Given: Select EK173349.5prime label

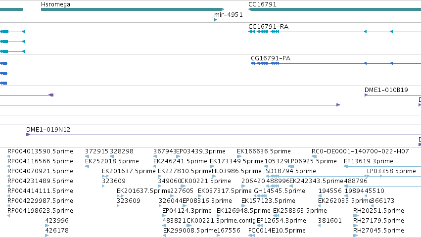Looking at the screenshot, I should [236, 161].
